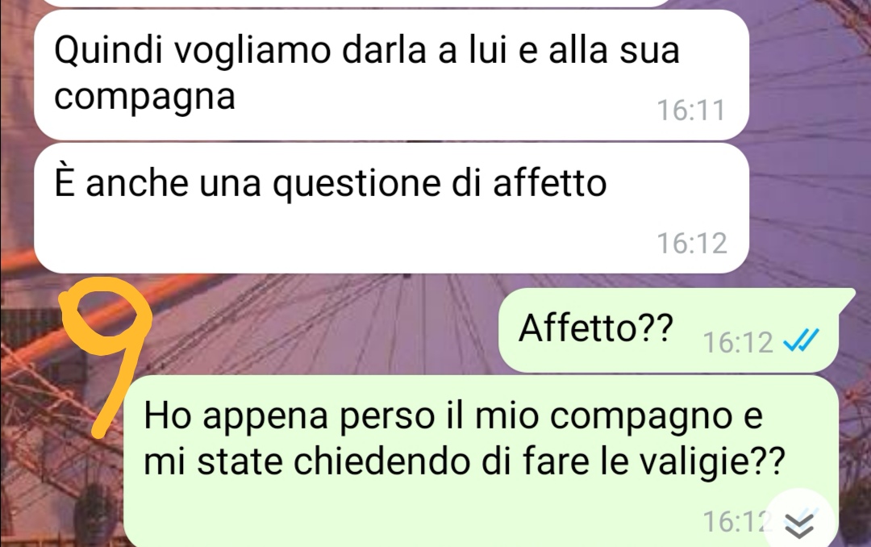
Task: Click the tail corner of the Affetto?? bubble
Action: 847,298
